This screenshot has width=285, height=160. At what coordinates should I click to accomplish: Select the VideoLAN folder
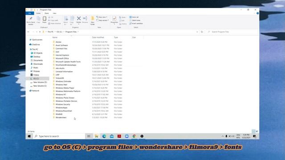click(60, 78)
